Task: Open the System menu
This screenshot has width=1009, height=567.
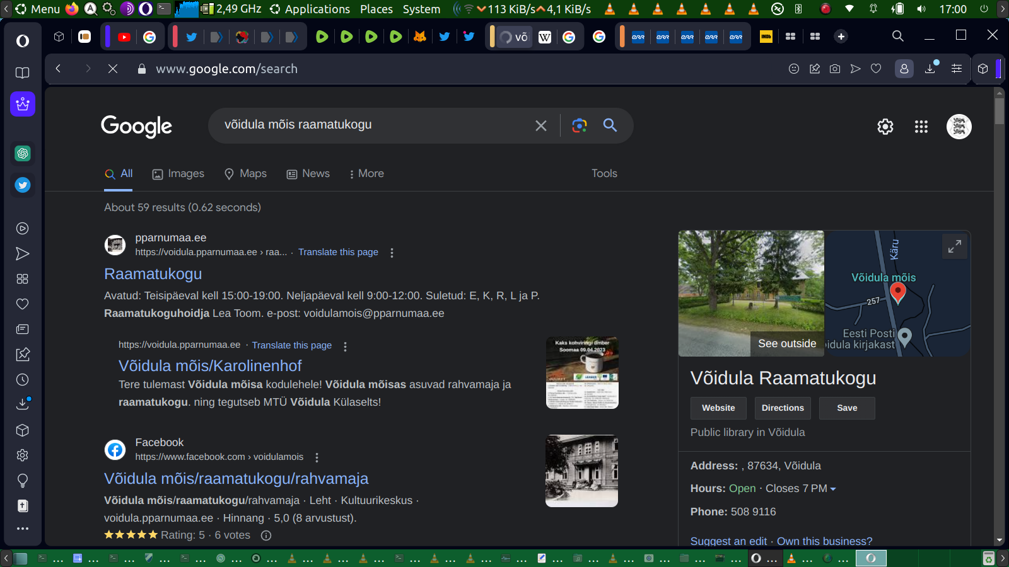Action: [x=422, y=9]
